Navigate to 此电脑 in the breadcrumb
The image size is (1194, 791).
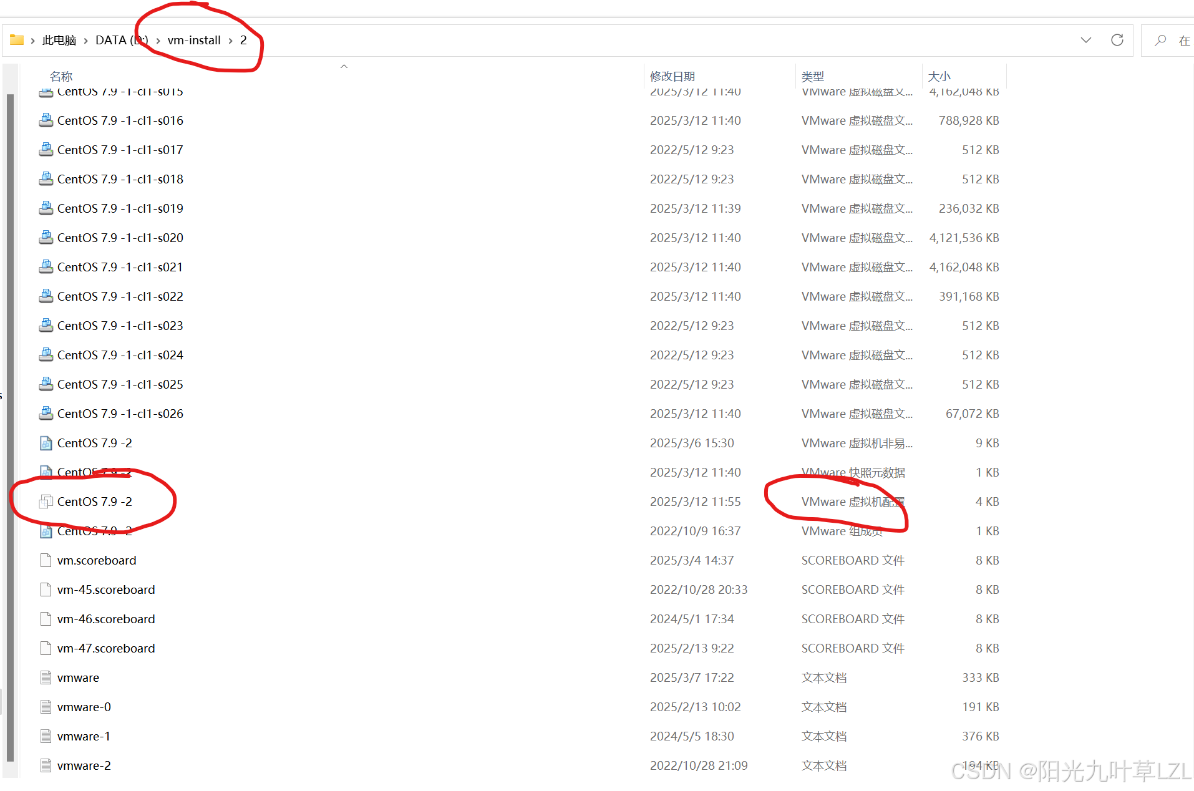pyautogui.click(x=59, y=40)
